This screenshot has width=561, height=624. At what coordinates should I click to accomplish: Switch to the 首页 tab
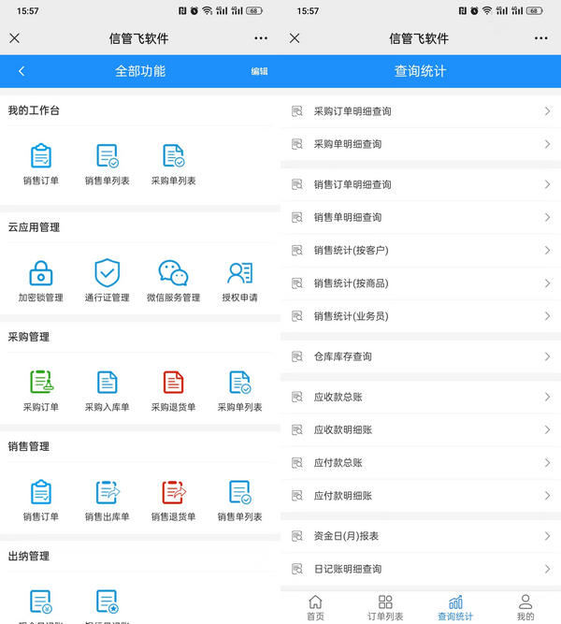click(315, 607)
